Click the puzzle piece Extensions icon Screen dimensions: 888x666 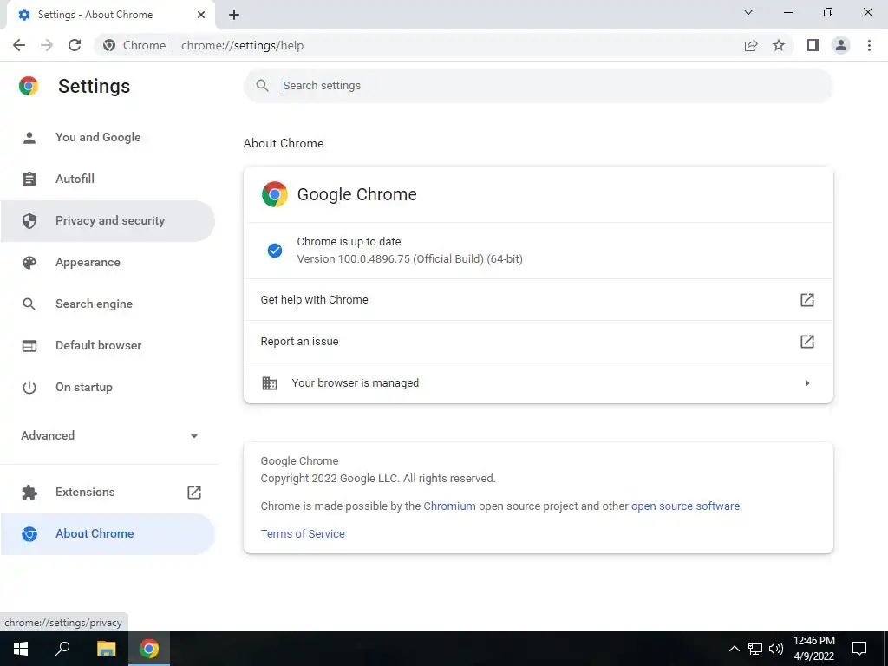click(29, 493)
